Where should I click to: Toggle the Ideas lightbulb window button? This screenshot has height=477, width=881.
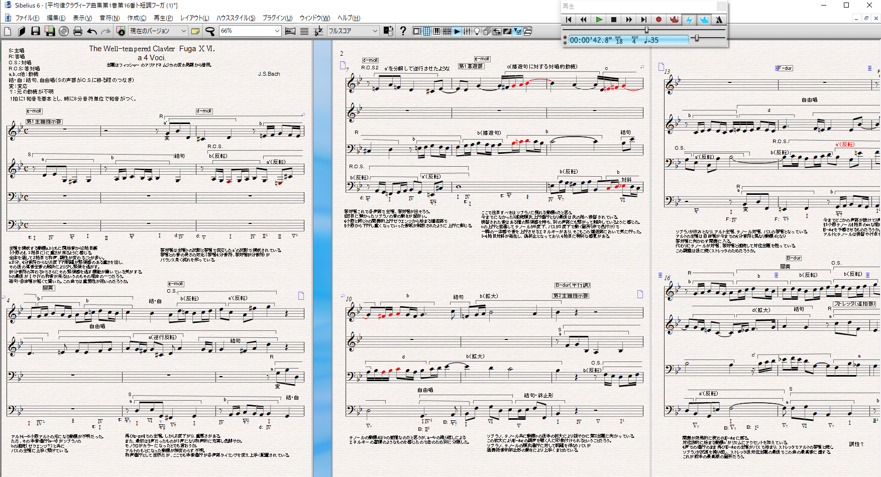pos(477,31)
